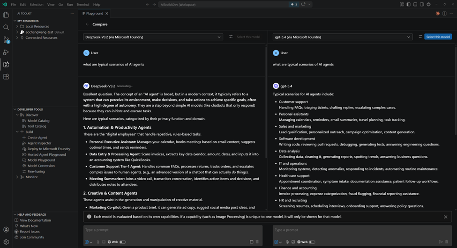This screenshot has width=457, height=248.
Task: Stop generation with the square icon in the left prompt box
Action: point(251,242)
